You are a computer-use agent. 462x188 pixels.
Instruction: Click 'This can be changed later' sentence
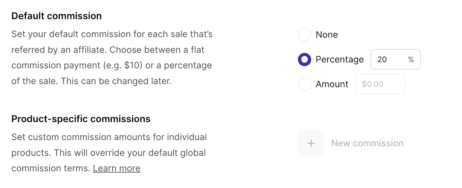click(x=116, y=81)
